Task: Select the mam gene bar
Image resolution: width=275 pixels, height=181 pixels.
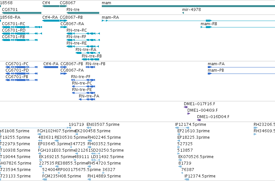Action: tap(188, 6)
